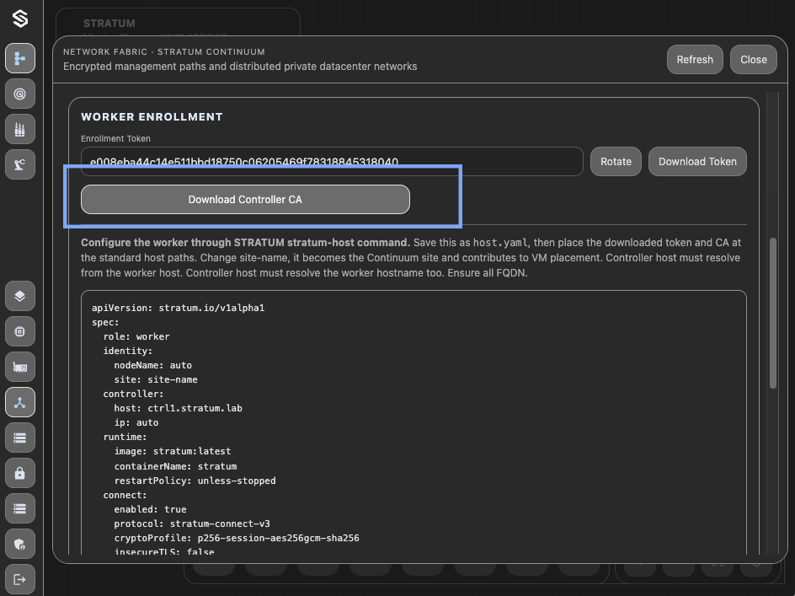
Task: Click the 'controller:' line in YAML
Action: 133,394
